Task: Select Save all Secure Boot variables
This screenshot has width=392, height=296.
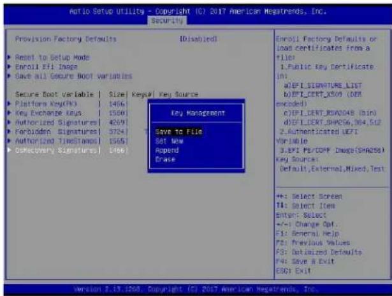Action: (73, 76)
